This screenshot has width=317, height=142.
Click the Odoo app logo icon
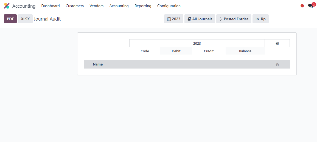(7, 6)
